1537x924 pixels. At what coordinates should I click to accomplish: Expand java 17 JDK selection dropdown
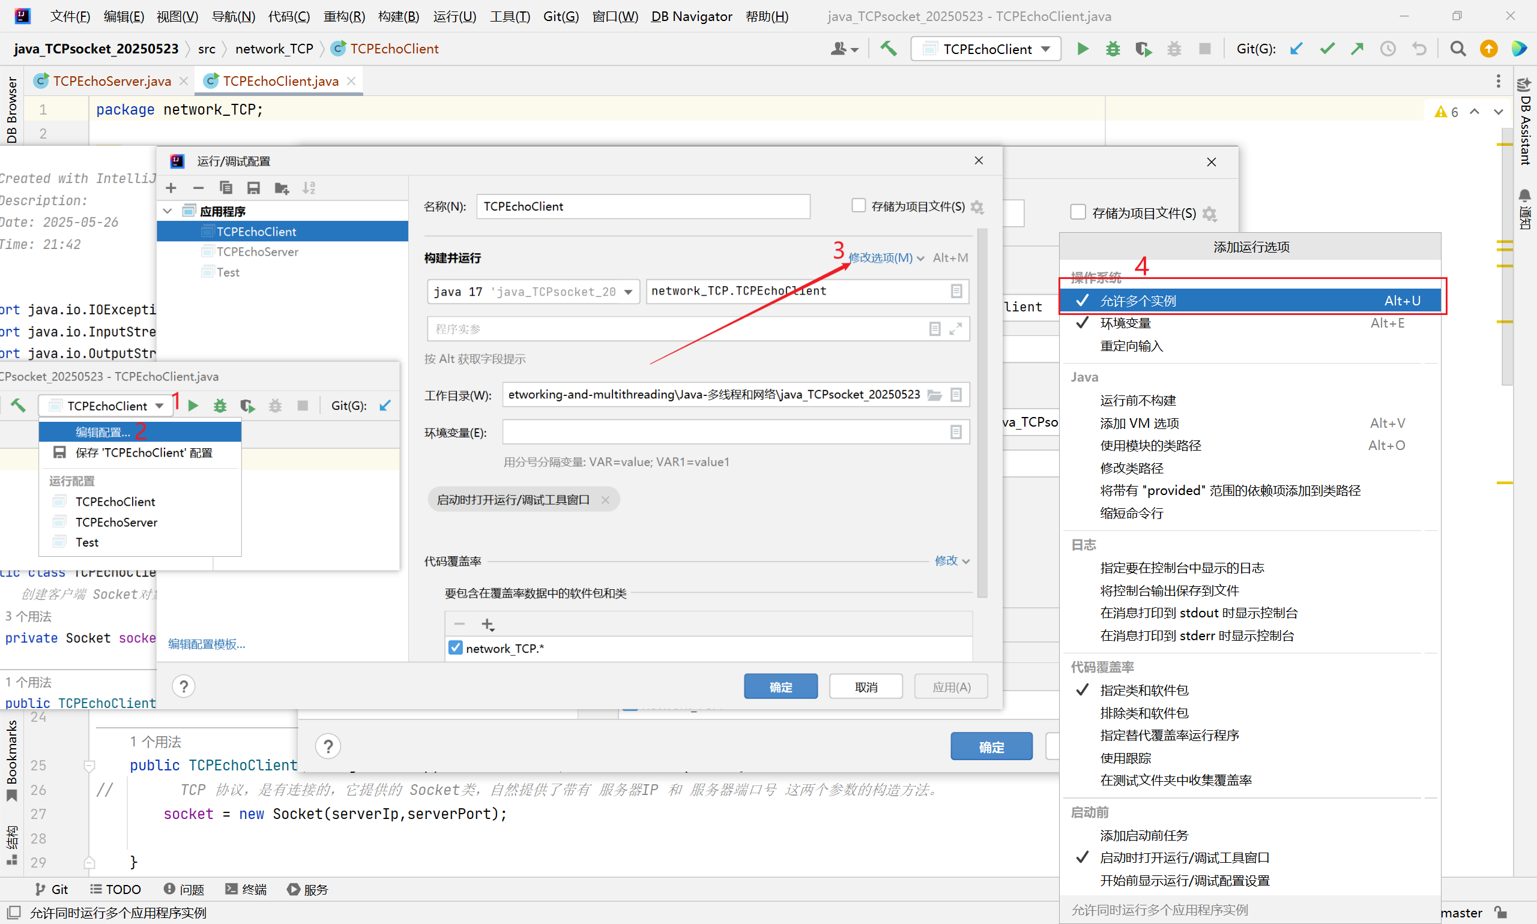(628, 292)
